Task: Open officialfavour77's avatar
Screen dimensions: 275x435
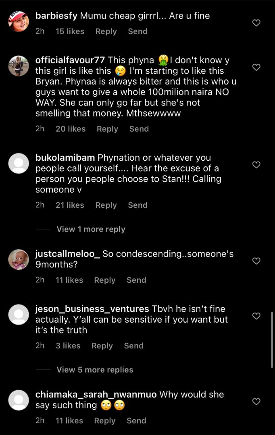Action: click(19, 66)
